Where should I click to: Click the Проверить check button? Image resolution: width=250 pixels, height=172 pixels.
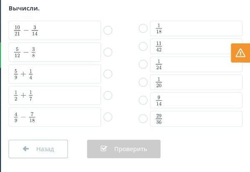point(124,149)
